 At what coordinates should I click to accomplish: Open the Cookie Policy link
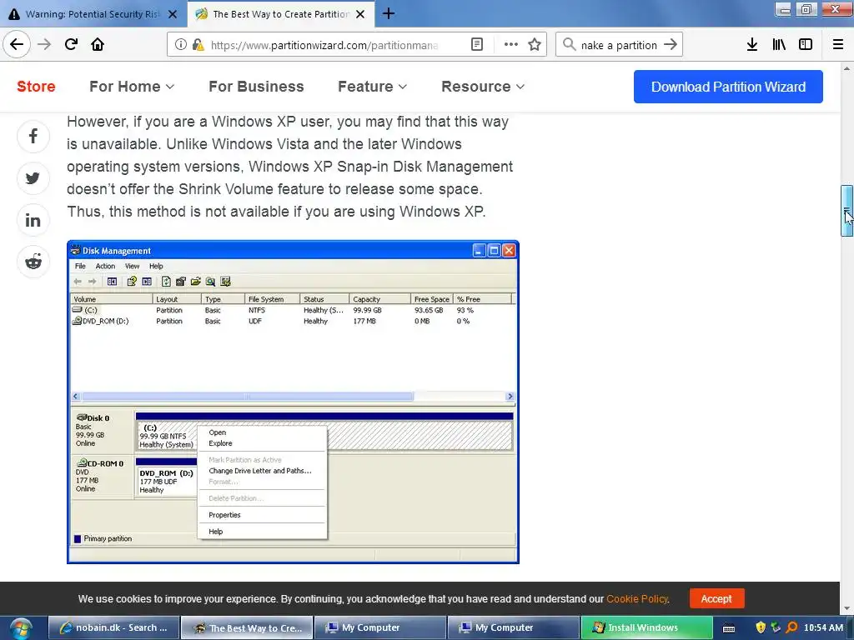[637, 598]
